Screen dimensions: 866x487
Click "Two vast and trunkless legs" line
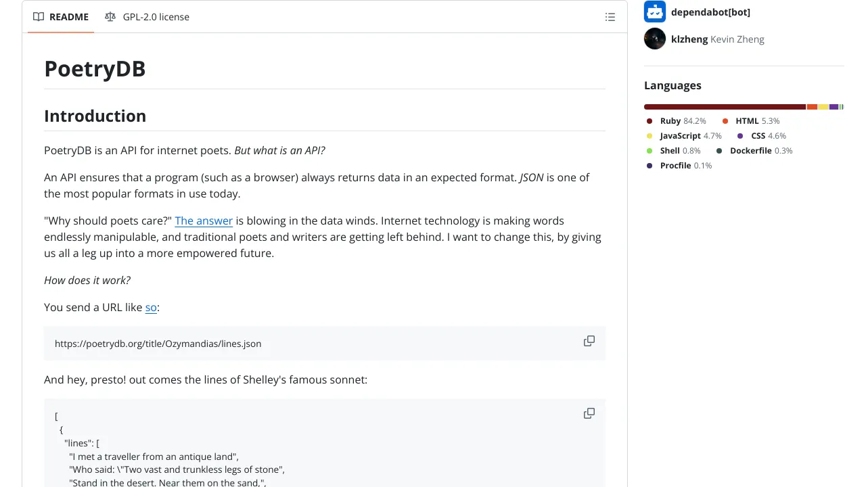[177, 469]
